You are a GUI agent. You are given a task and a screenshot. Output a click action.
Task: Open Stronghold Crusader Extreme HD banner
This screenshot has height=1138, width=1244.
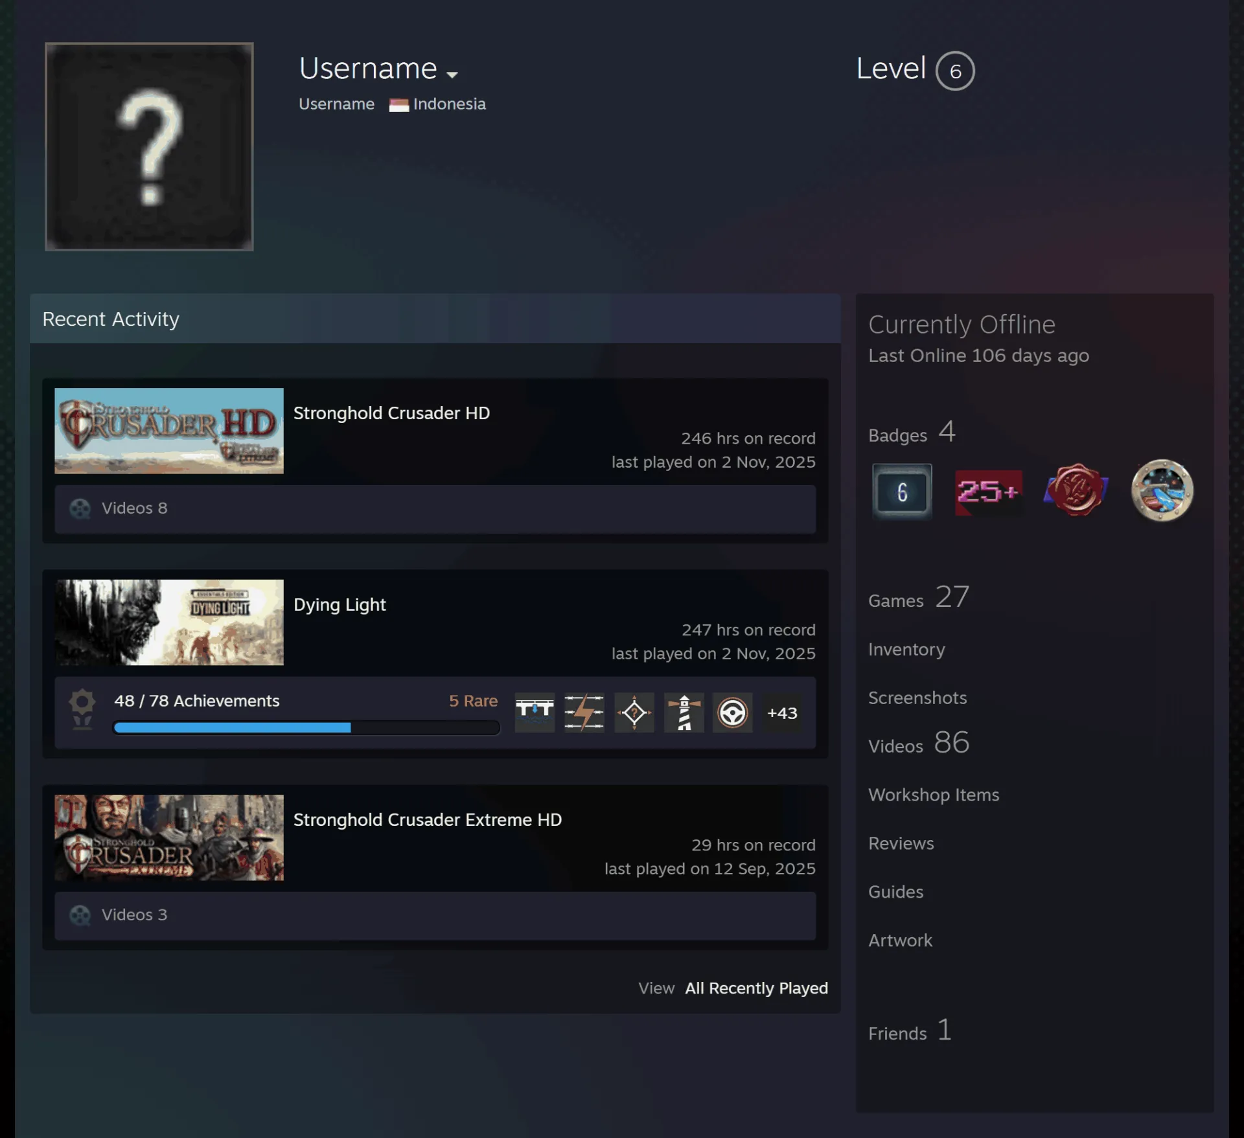[169, 837]
